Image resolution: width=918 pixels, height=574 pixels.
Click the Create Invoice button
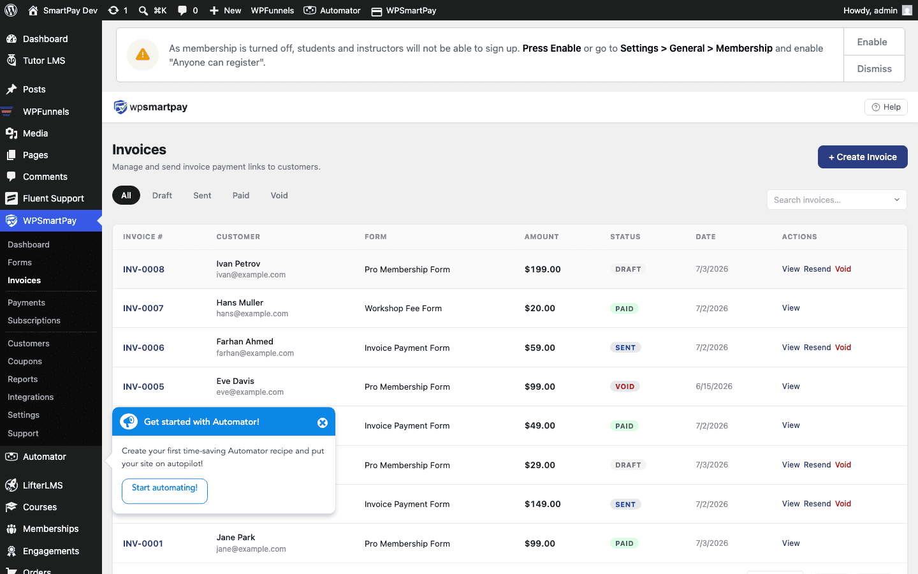click(863, 157)
